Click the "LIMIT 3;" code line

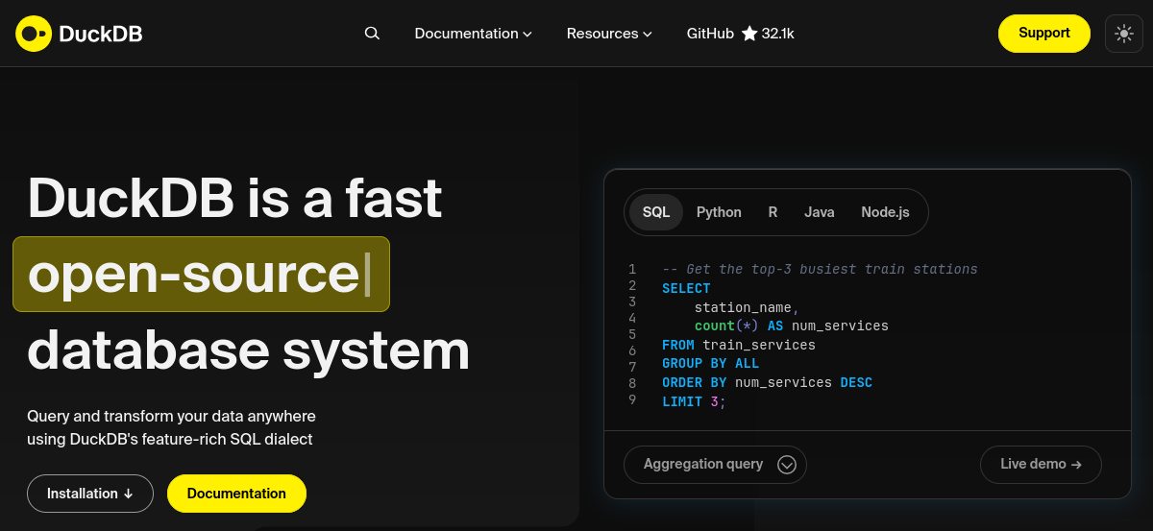pyautogui.click(x=694, y=401)
